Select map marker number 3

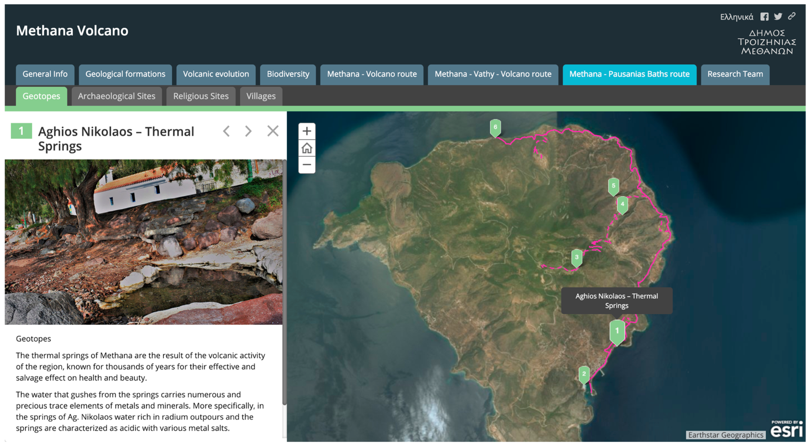click(577, 257)
